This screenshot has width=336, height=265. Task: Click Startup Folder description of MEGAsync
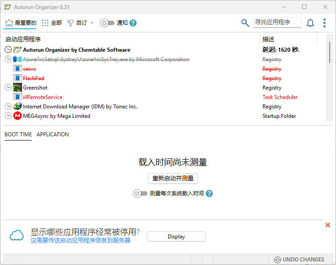point(279,116)
